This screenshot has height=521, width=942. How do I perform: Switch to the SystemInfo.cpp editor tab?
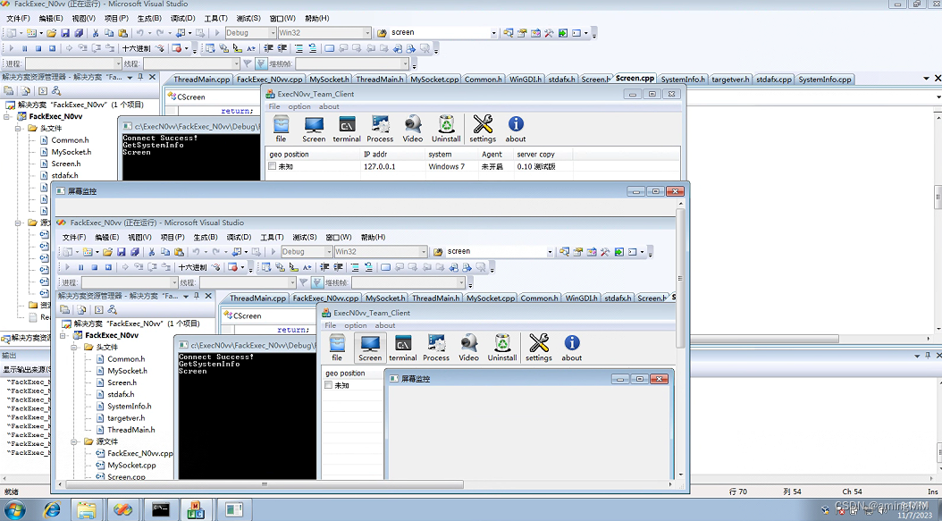click(824, 80)
